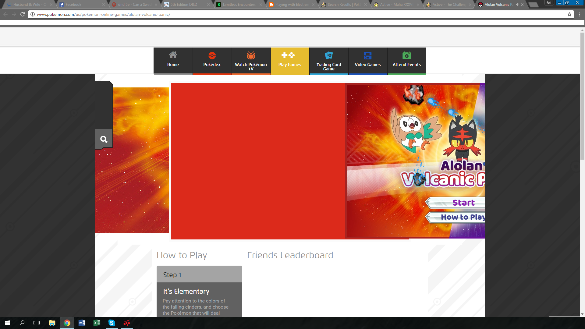Open the Pokédex navigation item

click(212, 61)
